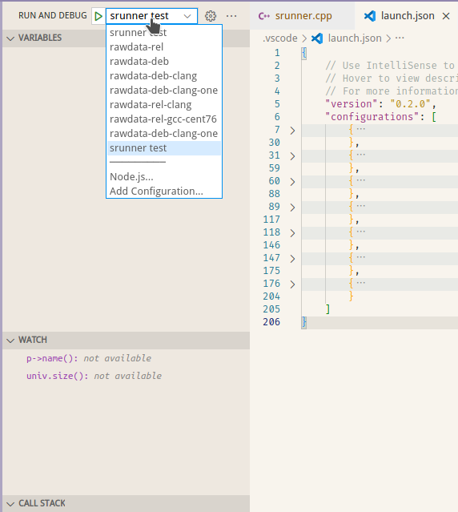Click the For more information comment
This screenshot has width=458, height=512.
click(x=391, y=91)
